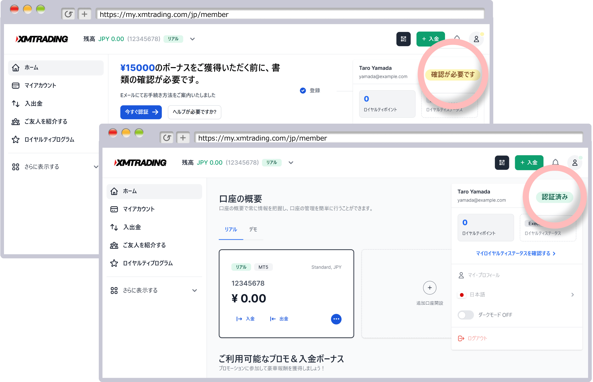Reload page in front browser window
This screenshot has width=593, height=382.
point(167,137)
